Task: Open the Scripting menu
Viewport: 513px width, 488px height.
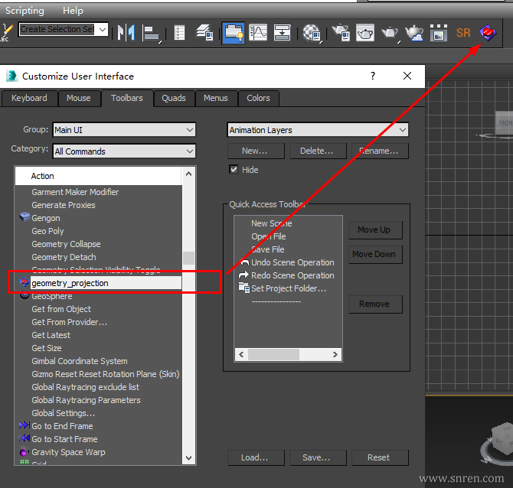Action: pyautogui.click(x=25, y=11)
